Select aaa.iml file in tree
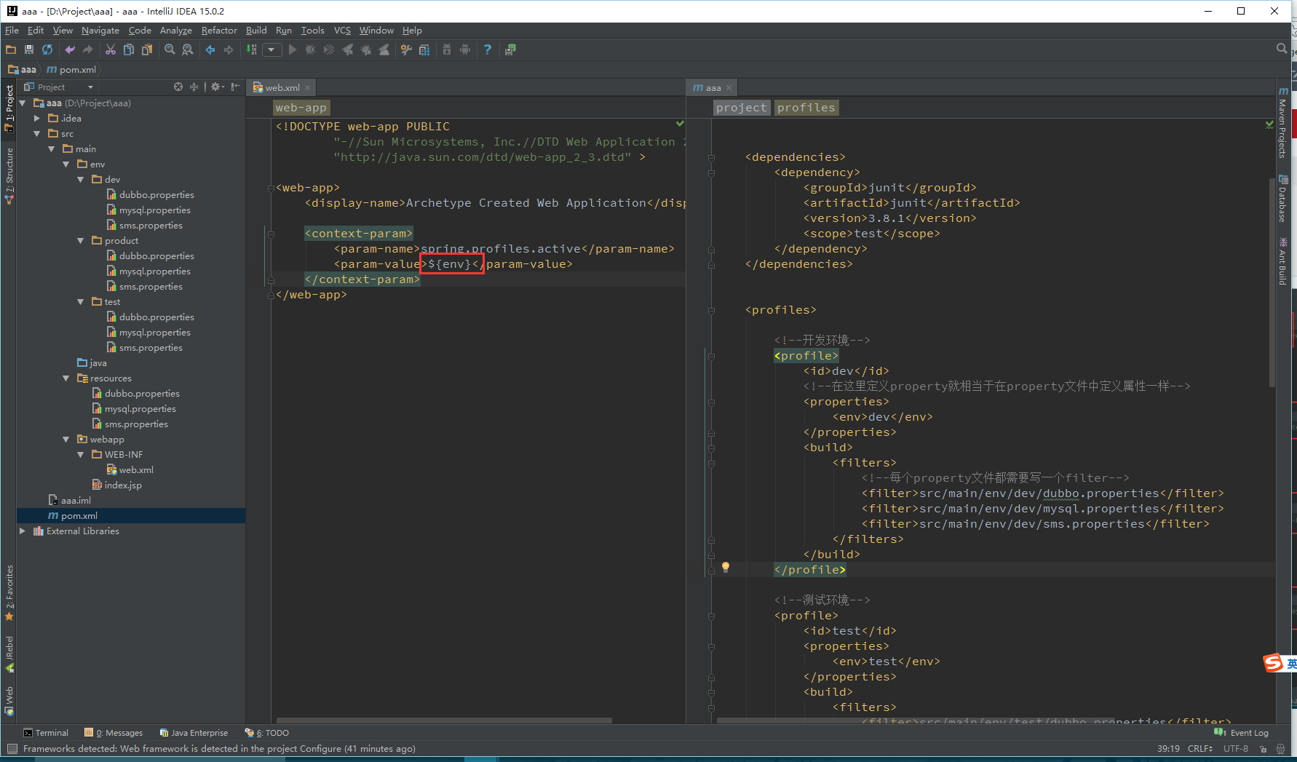This screenshot has height=762, width=1297. click(x=76, y=501)
